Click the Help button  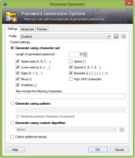(x=15, y=149)
